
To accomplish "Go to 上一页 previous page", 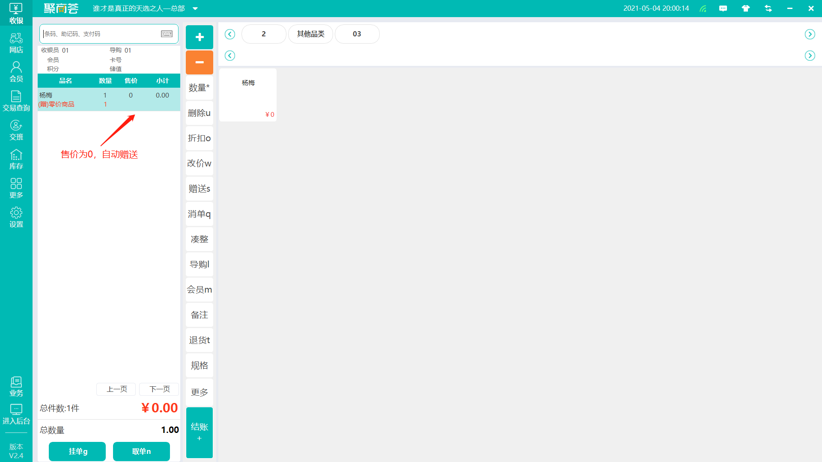I will click(116, 389).
